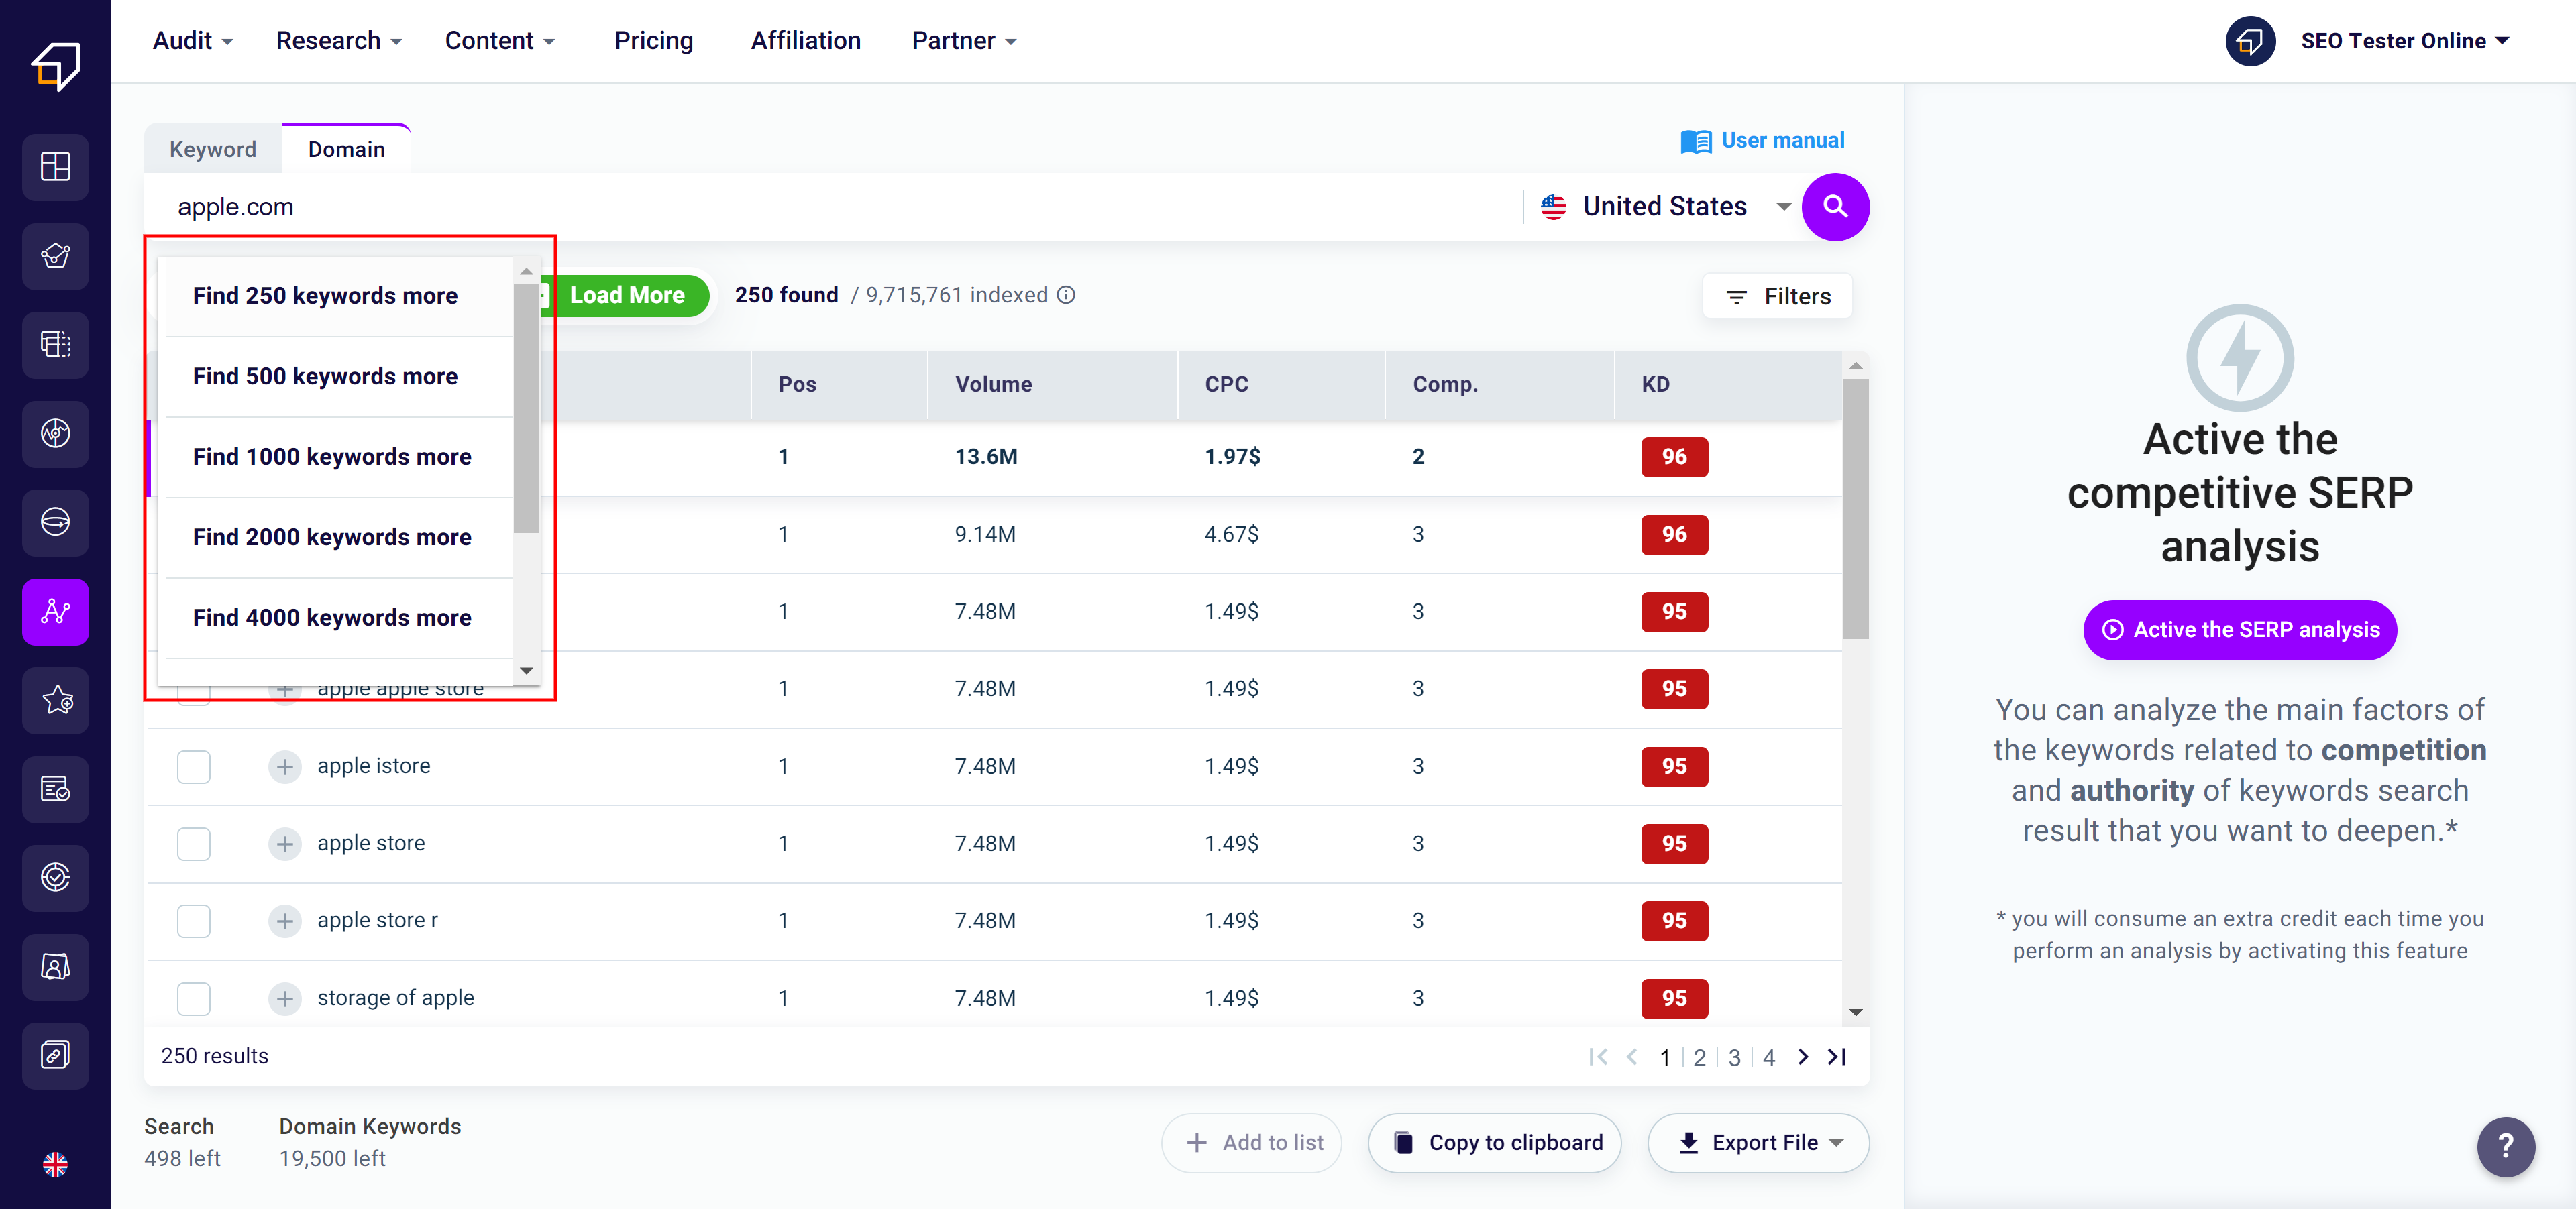Image resolution: width=2576 pixels, height=1209 pixels.
Task: Expand the Content menu
Action: [x=500, y=41]
